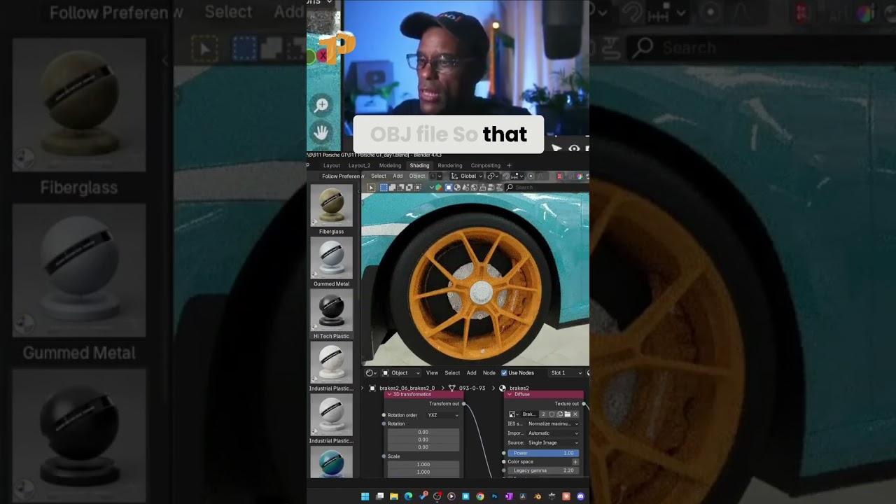Select the zoom magnifier tool icon
896x504 pixels.
coord(321,105)
